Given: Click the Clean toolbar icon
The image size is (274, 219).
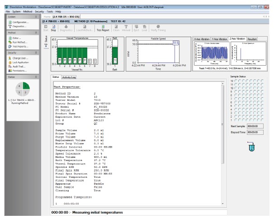Looking at the screenshot, I should pos(116,28).
